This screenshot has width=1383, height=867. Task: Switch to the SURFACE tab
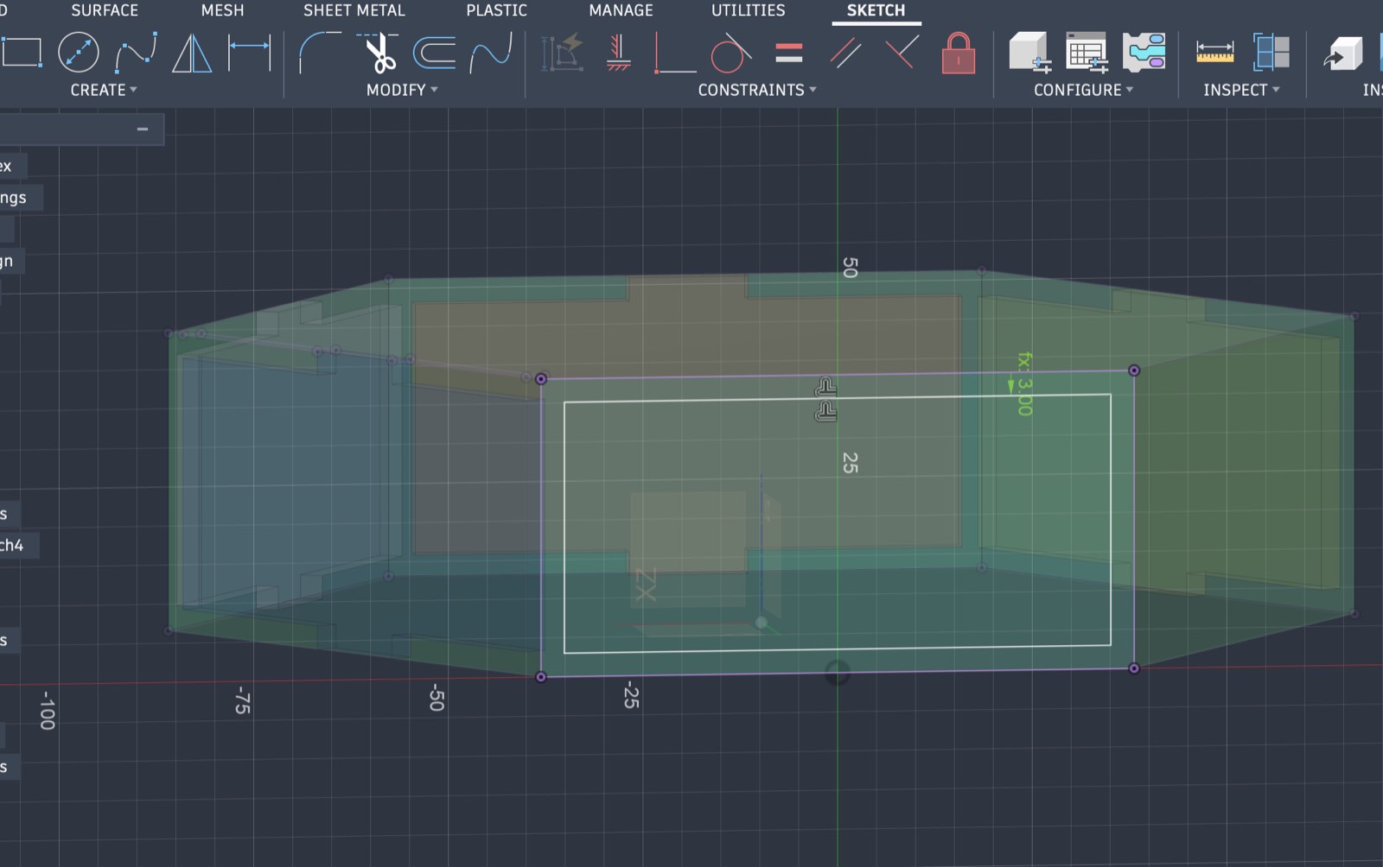(105, 10)
